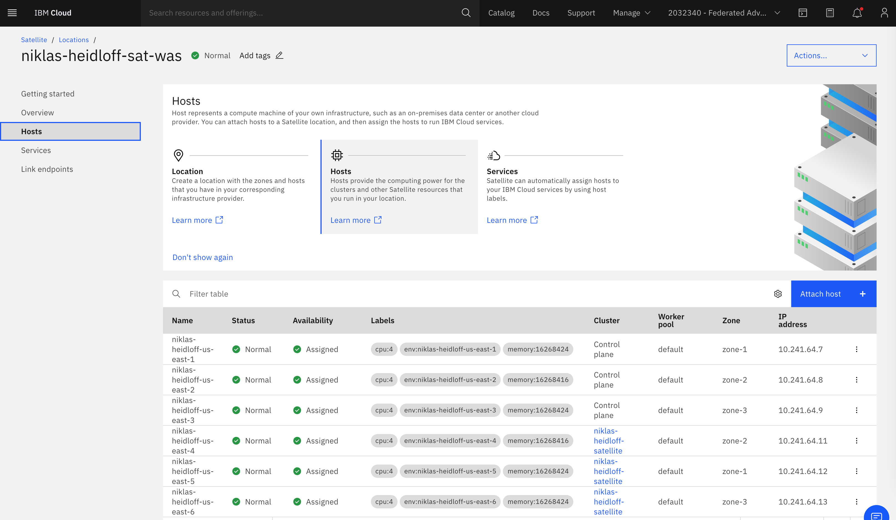Image resolution: width=896 pixels, height=520 pixels.
Task: Select Hosts in sidebar
Action: [70, 131]
